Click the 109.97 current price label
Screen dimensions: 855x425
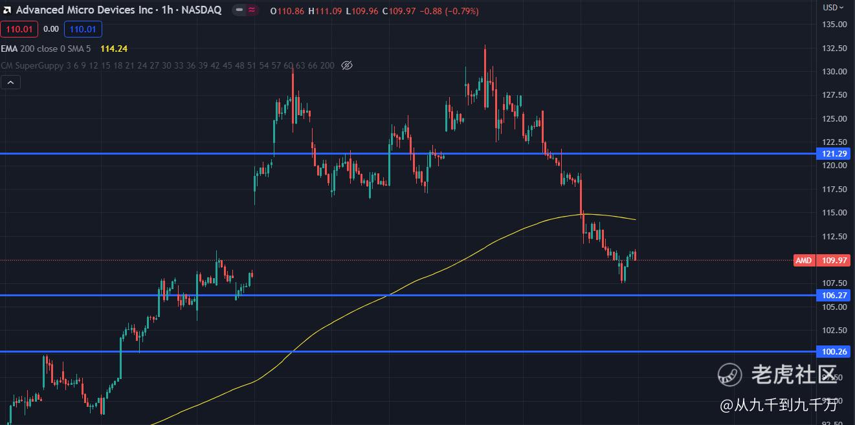pyautogui.click(x=834, y=261)
